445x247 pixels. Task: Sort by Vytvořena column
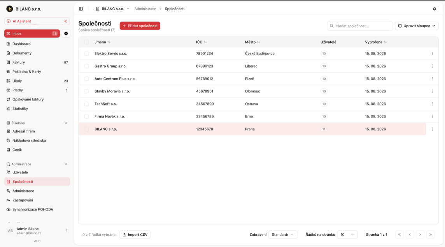(x=376, y=42)
